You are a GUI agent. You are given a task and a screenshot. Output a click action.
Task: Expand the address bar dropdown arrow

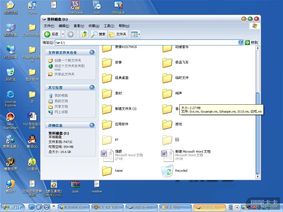tap(240, 43)
